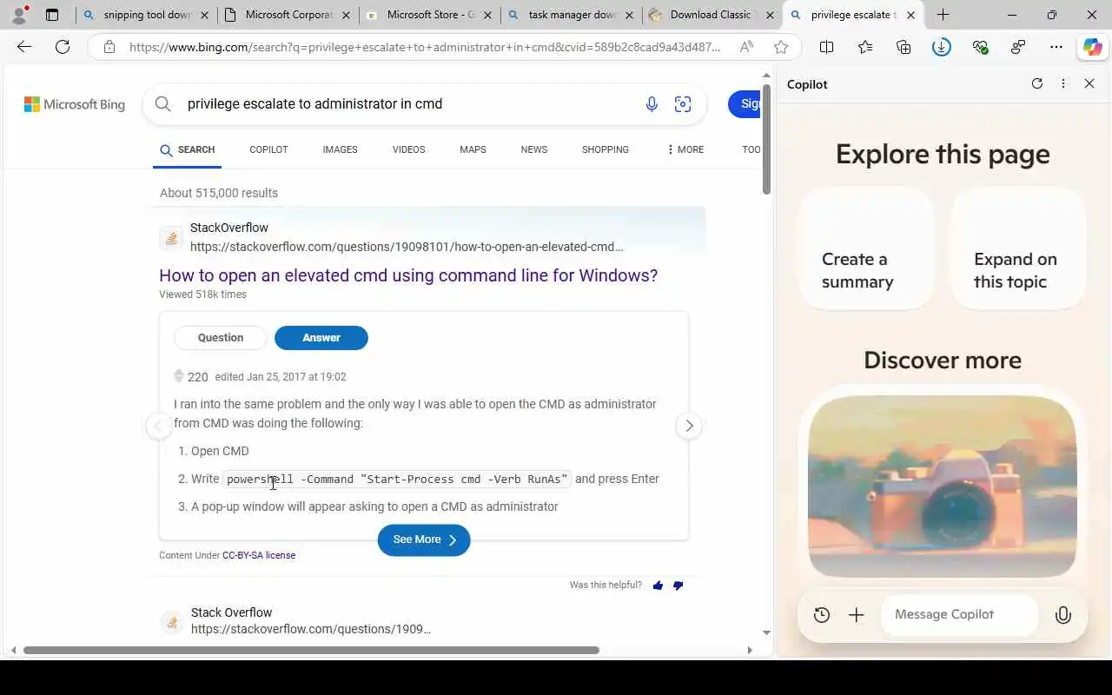Open the Collections icon

coord(903,47)
